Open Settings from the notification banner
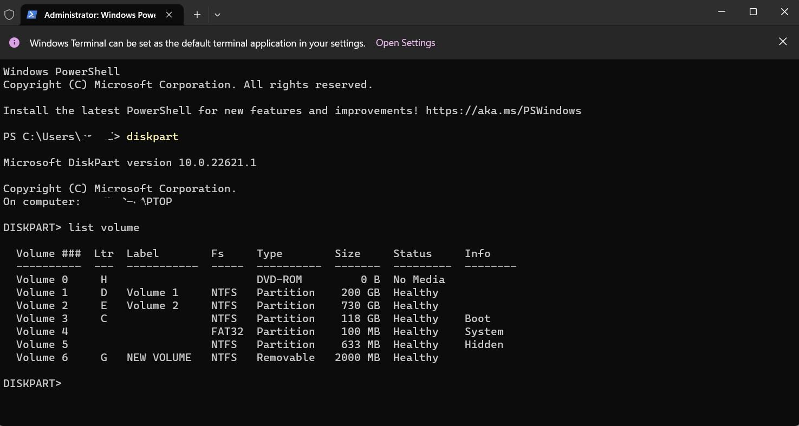The image size is (799, 426). point(405,42)
